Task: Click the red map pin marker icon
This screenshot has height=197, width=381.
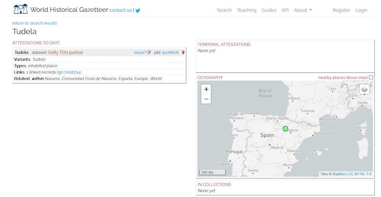Action: (x=183, y=52)
